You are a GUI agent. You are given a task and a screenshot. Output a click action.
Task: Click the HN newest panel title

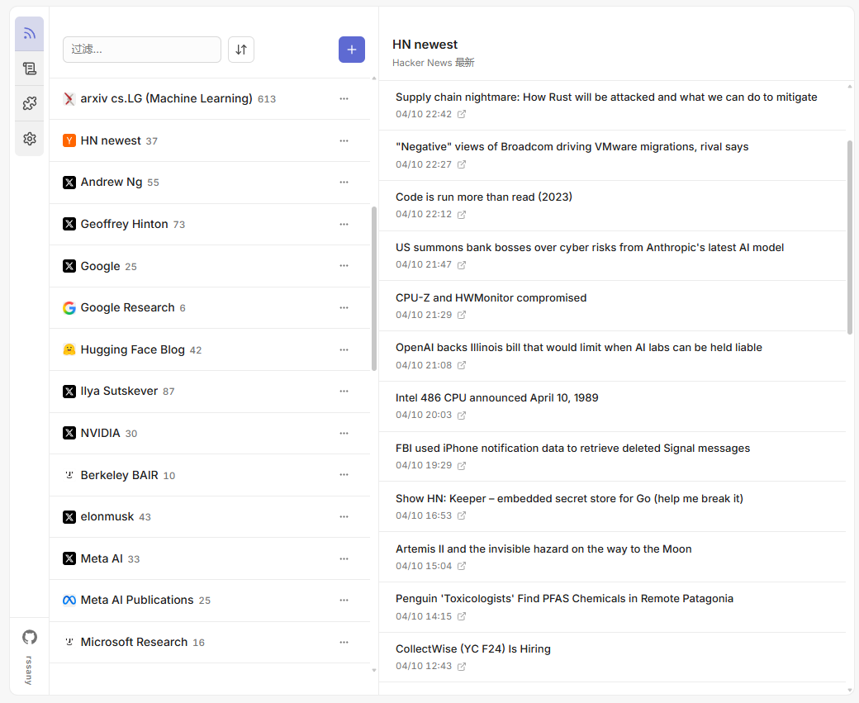tap(425, 45)
